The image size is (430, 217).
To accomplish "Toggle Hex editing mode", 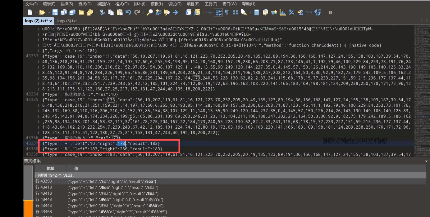I will tap(209, 12).
